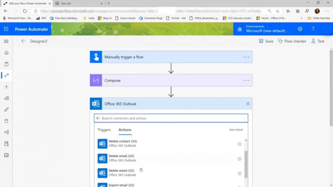Toggle the left navigation hamburger menu
Screen dimensions: 333x187
point(6,42)
